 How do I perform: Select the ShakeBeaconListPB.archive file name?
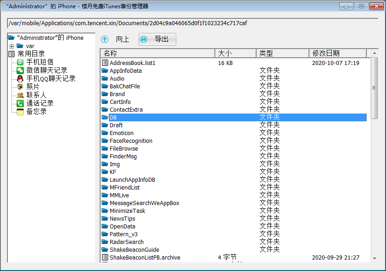click(x=145, y=258)
